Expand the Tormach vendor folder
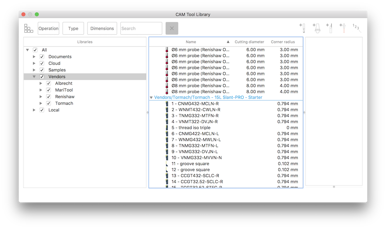The image size is (386, 229). coord(41,103)
